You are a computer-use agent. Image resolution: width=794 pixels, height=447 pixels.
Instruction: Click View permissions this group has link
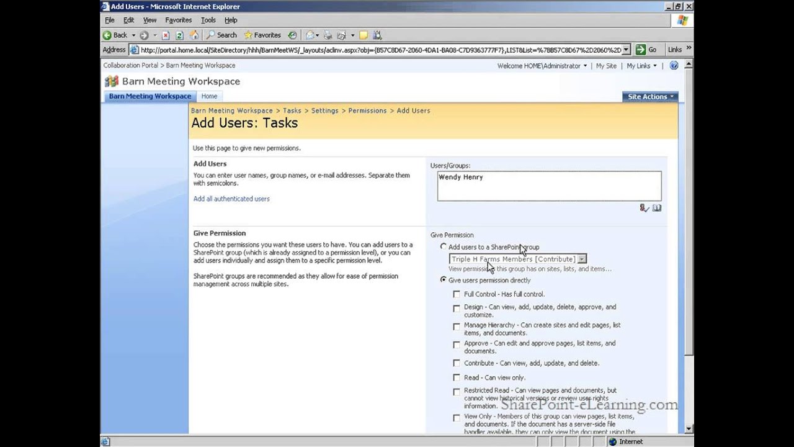(530, 269)
